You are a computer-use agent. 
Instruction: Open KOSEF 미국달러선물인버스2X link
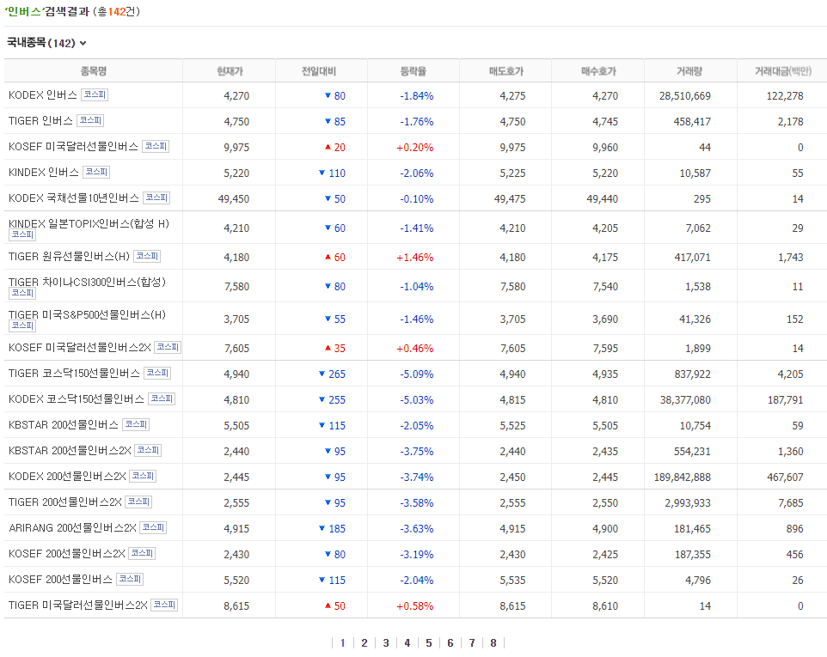tap(80, 348)
